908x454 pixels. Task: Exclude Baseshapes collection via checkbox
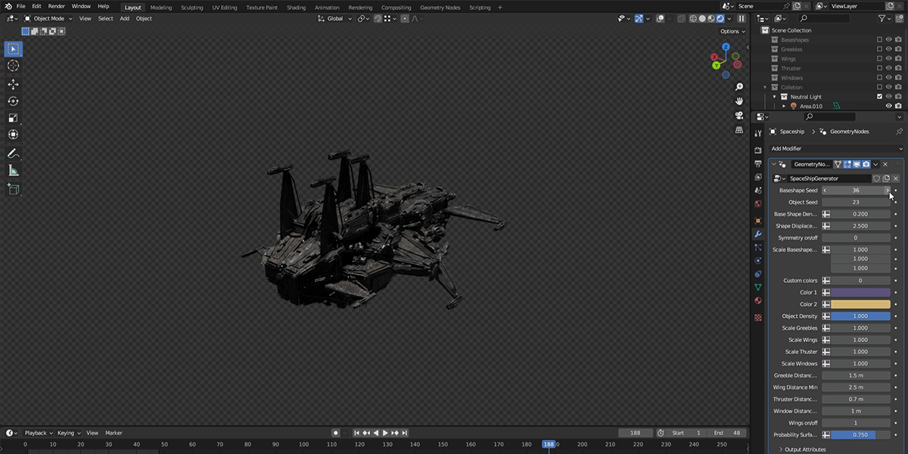click(x=879, y=39)
